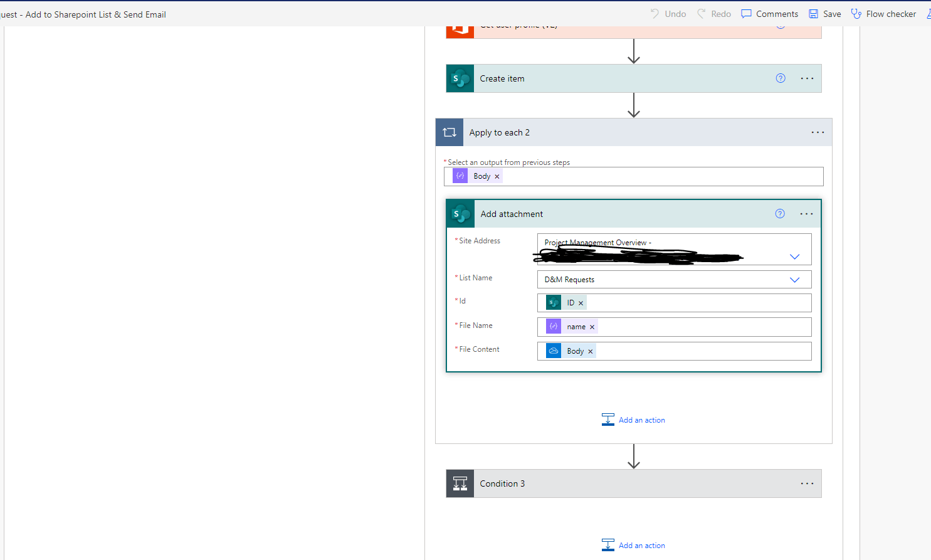Remove the ID token from Id field

point(581,303)
